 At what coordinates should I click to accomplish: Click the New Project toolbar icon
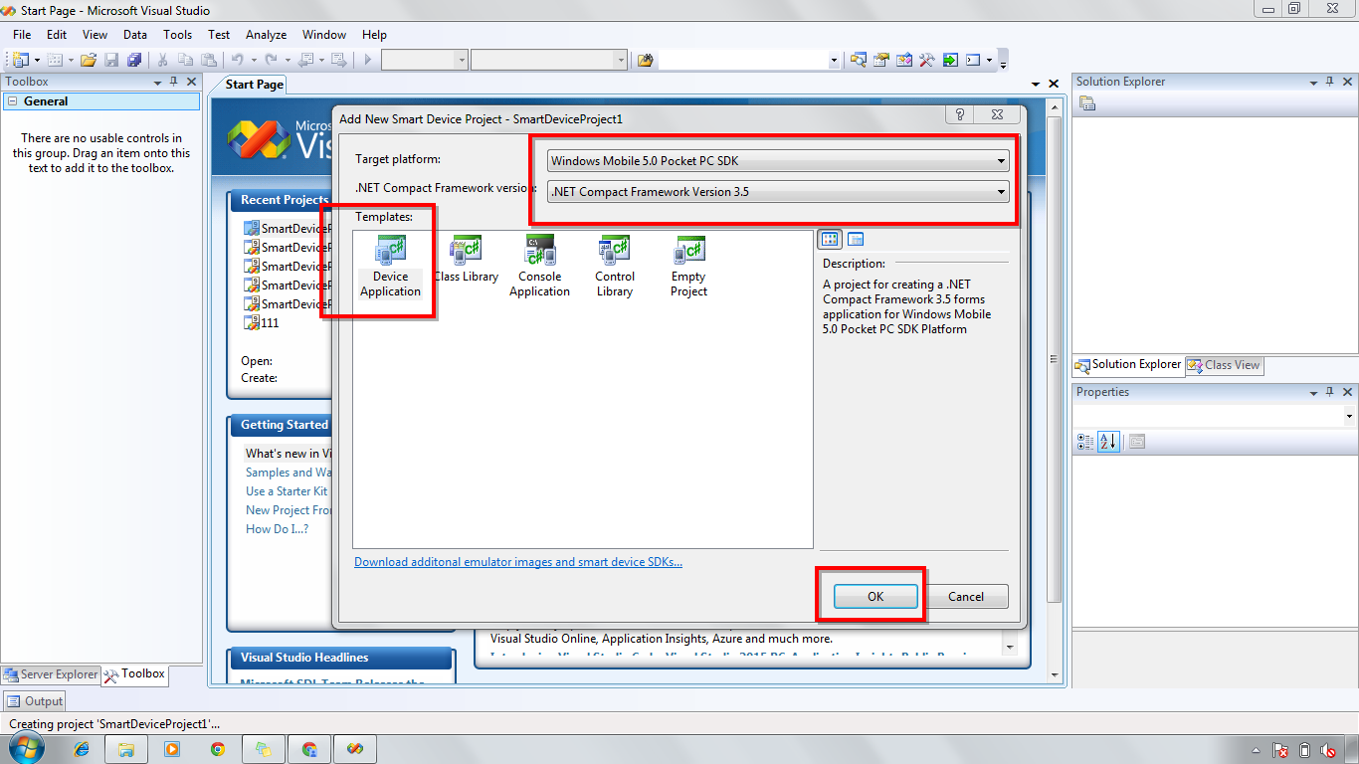click(20, 60)
